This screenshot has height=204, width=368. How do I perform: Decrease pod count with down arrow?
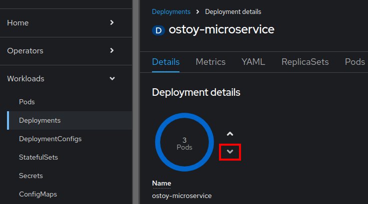pyautogui.click(x=230, y=152)
